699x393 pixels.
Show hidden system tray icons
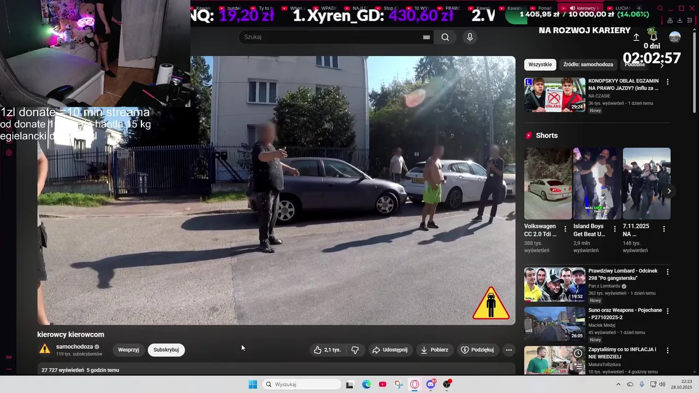(x=618, y=384)
